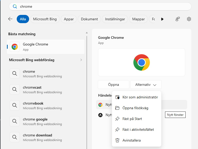Open the Mappar filter tab

[139, 19]
